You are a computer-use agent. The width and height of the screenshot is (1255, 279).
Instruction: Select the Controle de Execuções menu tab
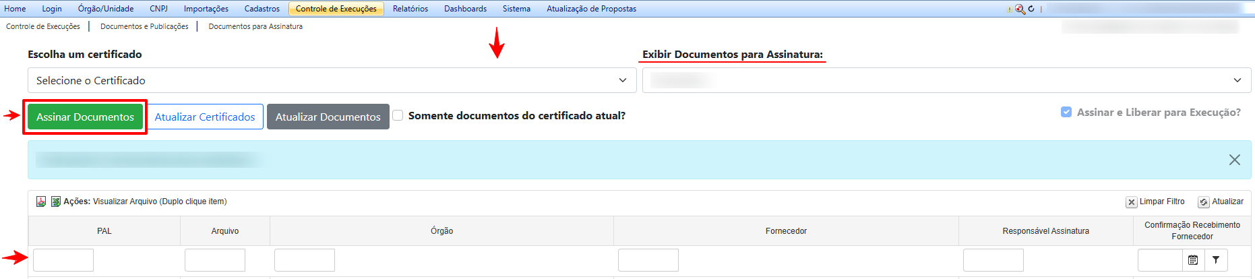[x=336, y=9]
